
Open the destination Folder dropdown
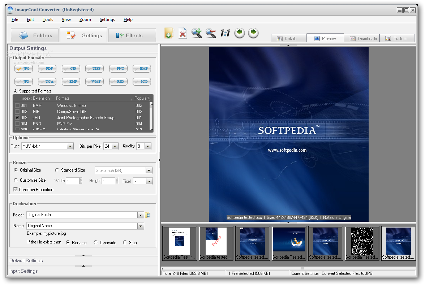coord(140,215)
